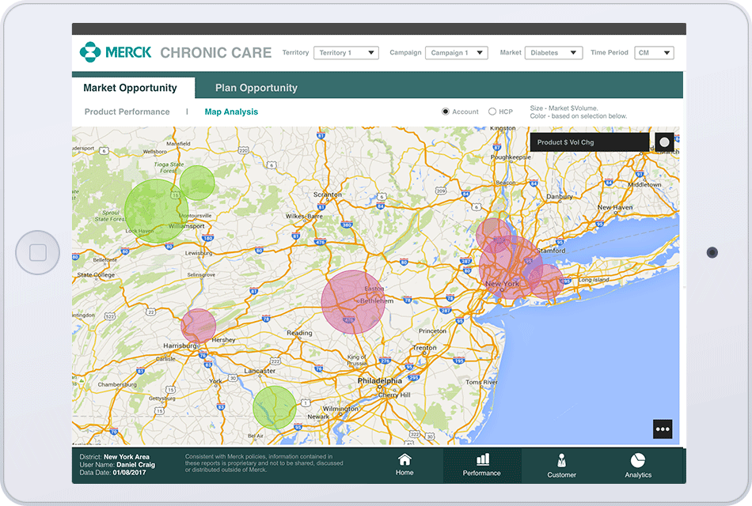The image size is (752, 506).
Task: Switch to the Plan Opportunity tab
Action: (x=256, y=87)
